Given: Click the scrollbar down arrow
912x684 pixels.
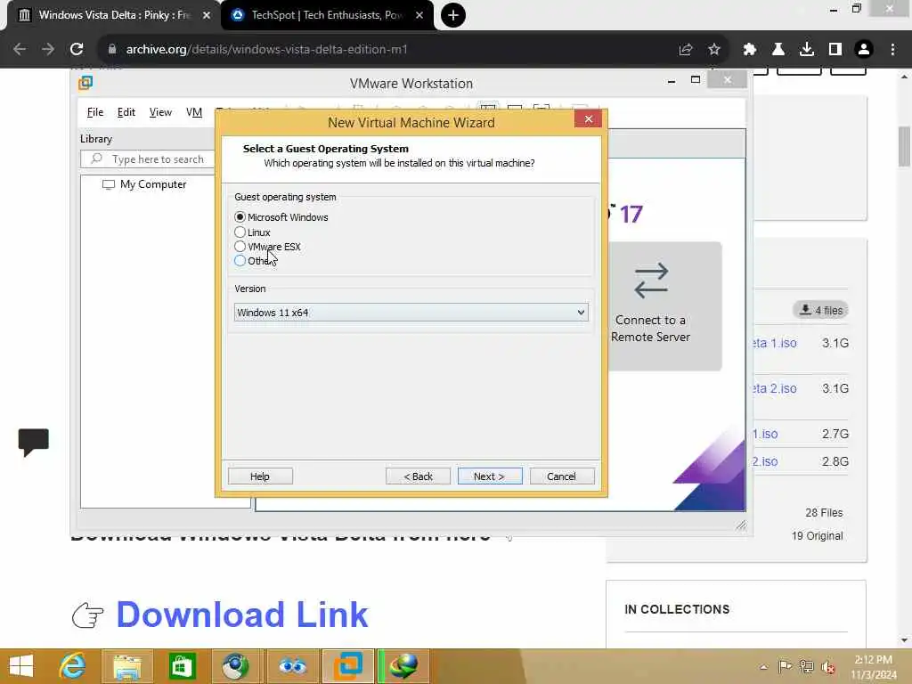Looking at the screenshot, I should click(905, 640).
